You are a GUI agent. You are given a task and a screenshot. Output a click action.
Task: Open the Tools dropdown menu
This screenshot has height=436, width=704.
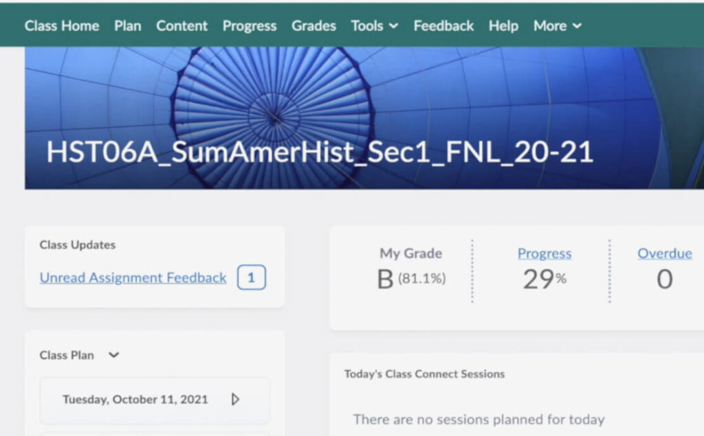pos(373,26)
